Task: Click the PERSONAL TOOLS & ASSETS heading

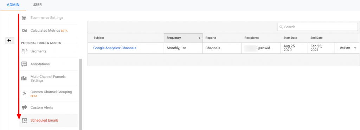Action: click(41, 43)
